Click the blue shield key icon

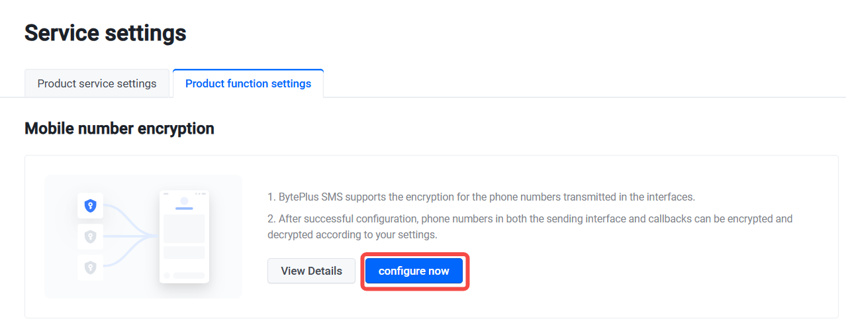tap(91, 206)
